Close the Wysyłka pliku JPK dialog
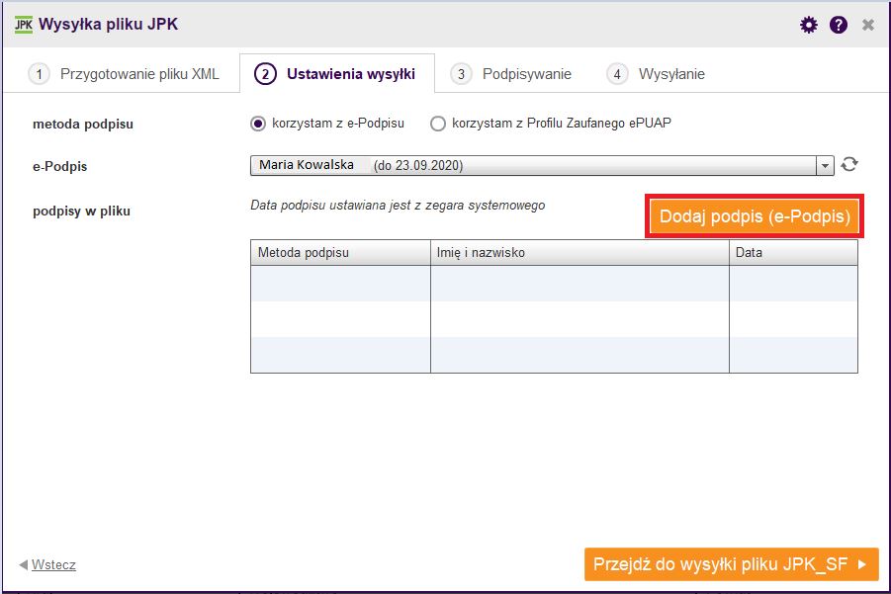Image resolution: width=891 pixels, height=594 pixels. click(x=867, y=25)
